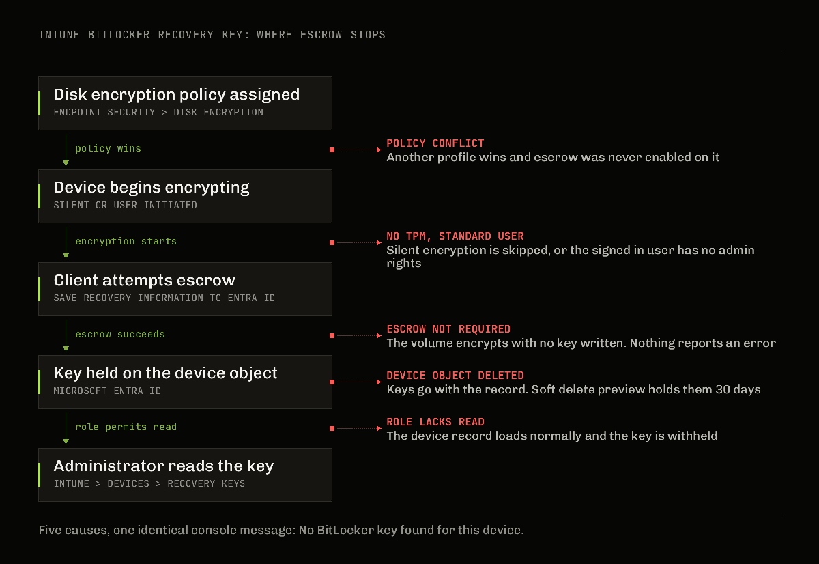Click the red marker for Escrow Not Required
The height and width of the screenshot is (564, 819).
tap(332, 335)
